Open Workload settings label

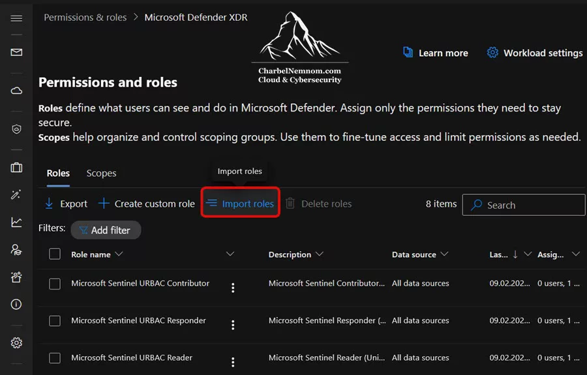tap(543, 53)
